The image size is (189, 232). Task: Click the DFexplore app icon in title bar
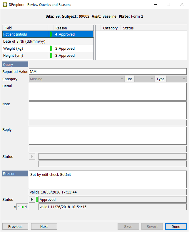pos(5,5)
